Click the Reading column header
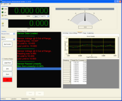Viewport: 122px width, 101px height. 67,60
